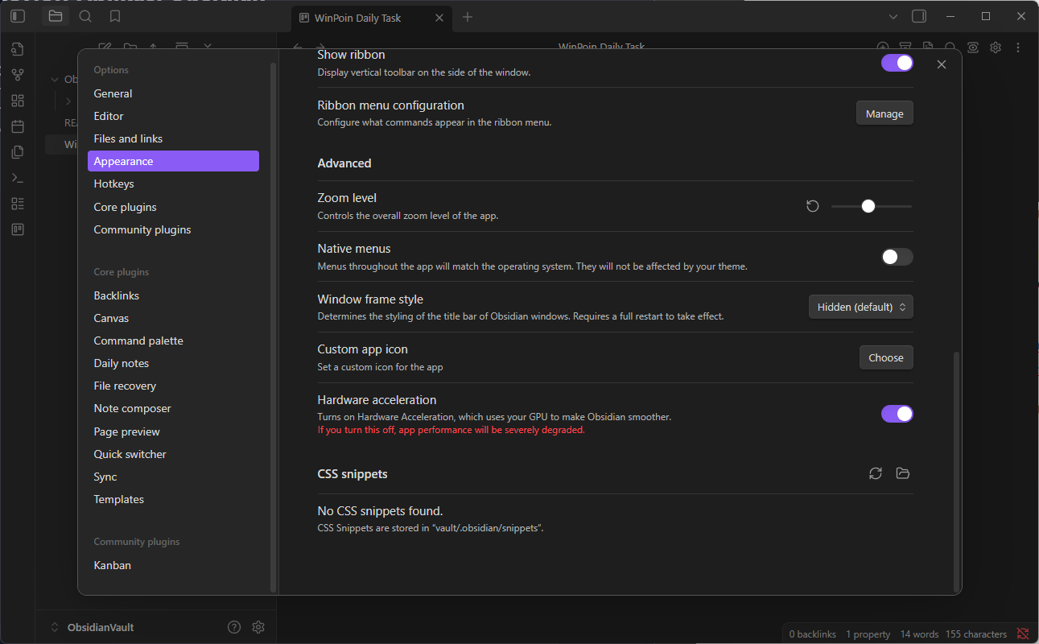Screen dimensions: 1039x644
Task: Switch to the Hotkeys settings section
Action: (x=113, y=184)
